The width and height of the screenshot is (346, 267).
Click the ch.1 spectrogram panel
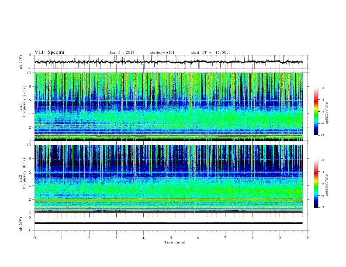tap(169, 106)
